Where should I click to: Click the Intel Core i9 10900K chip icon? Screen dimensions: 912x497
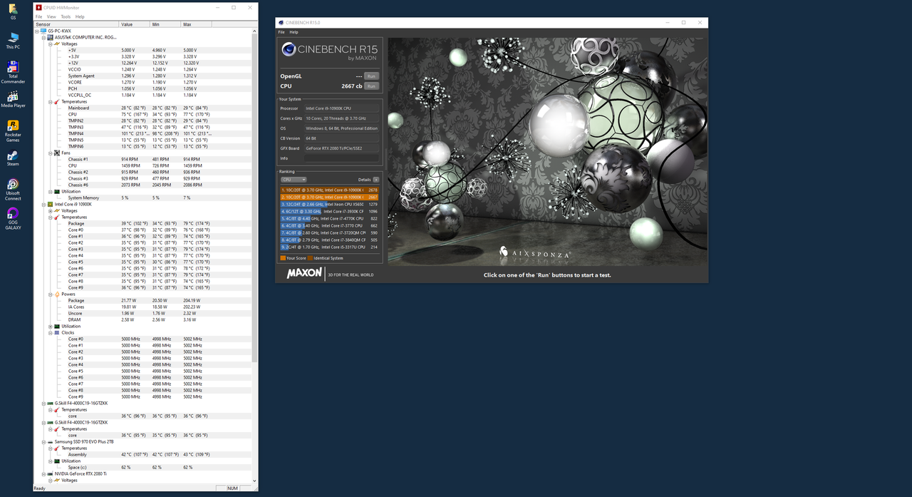point(51,204)
